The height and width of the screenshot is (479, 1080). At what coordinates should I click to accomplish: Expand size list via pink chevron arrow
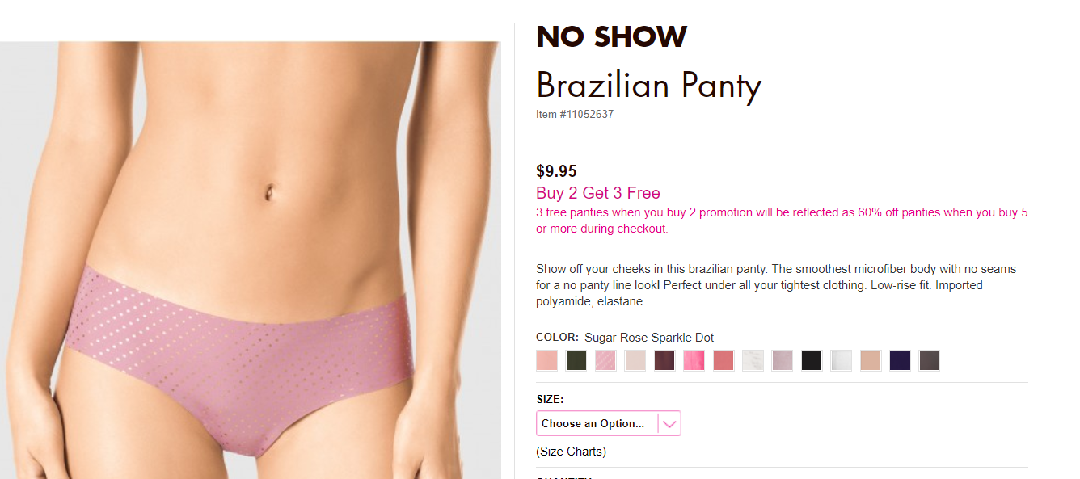click(x=669, y=423)
